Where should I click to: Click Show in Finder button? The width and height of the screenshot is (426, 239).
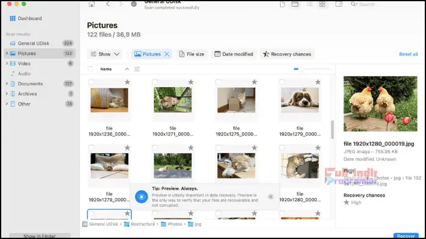pos(40,236)
